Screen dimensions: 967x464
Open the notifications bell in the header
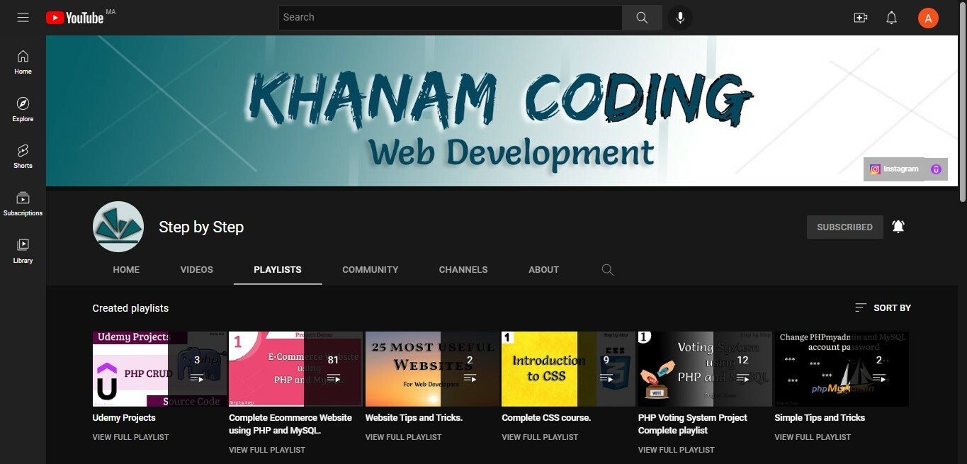[x=892, y=18]
